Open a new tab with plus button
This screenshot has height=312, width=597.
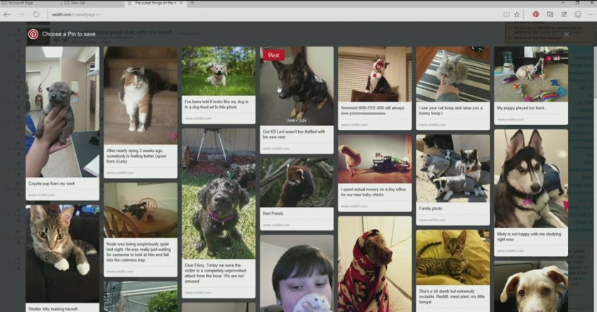point(192,3)
